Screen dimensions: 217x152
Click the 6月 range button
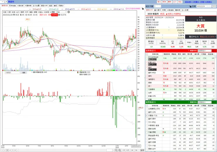(x=128, y=150)
